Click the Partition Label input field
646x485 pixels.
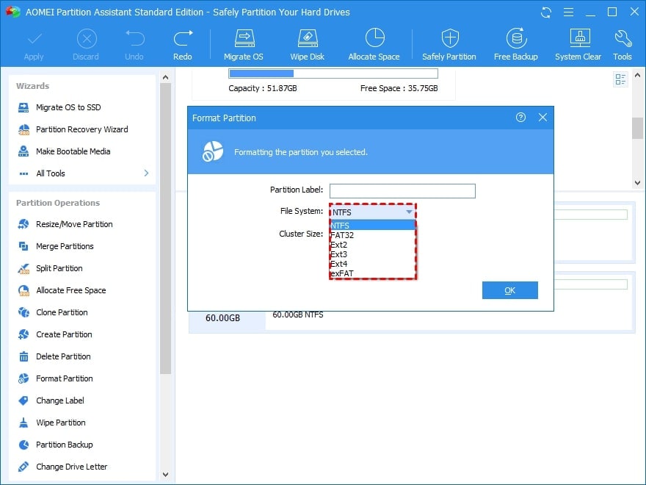pos(402,191)
